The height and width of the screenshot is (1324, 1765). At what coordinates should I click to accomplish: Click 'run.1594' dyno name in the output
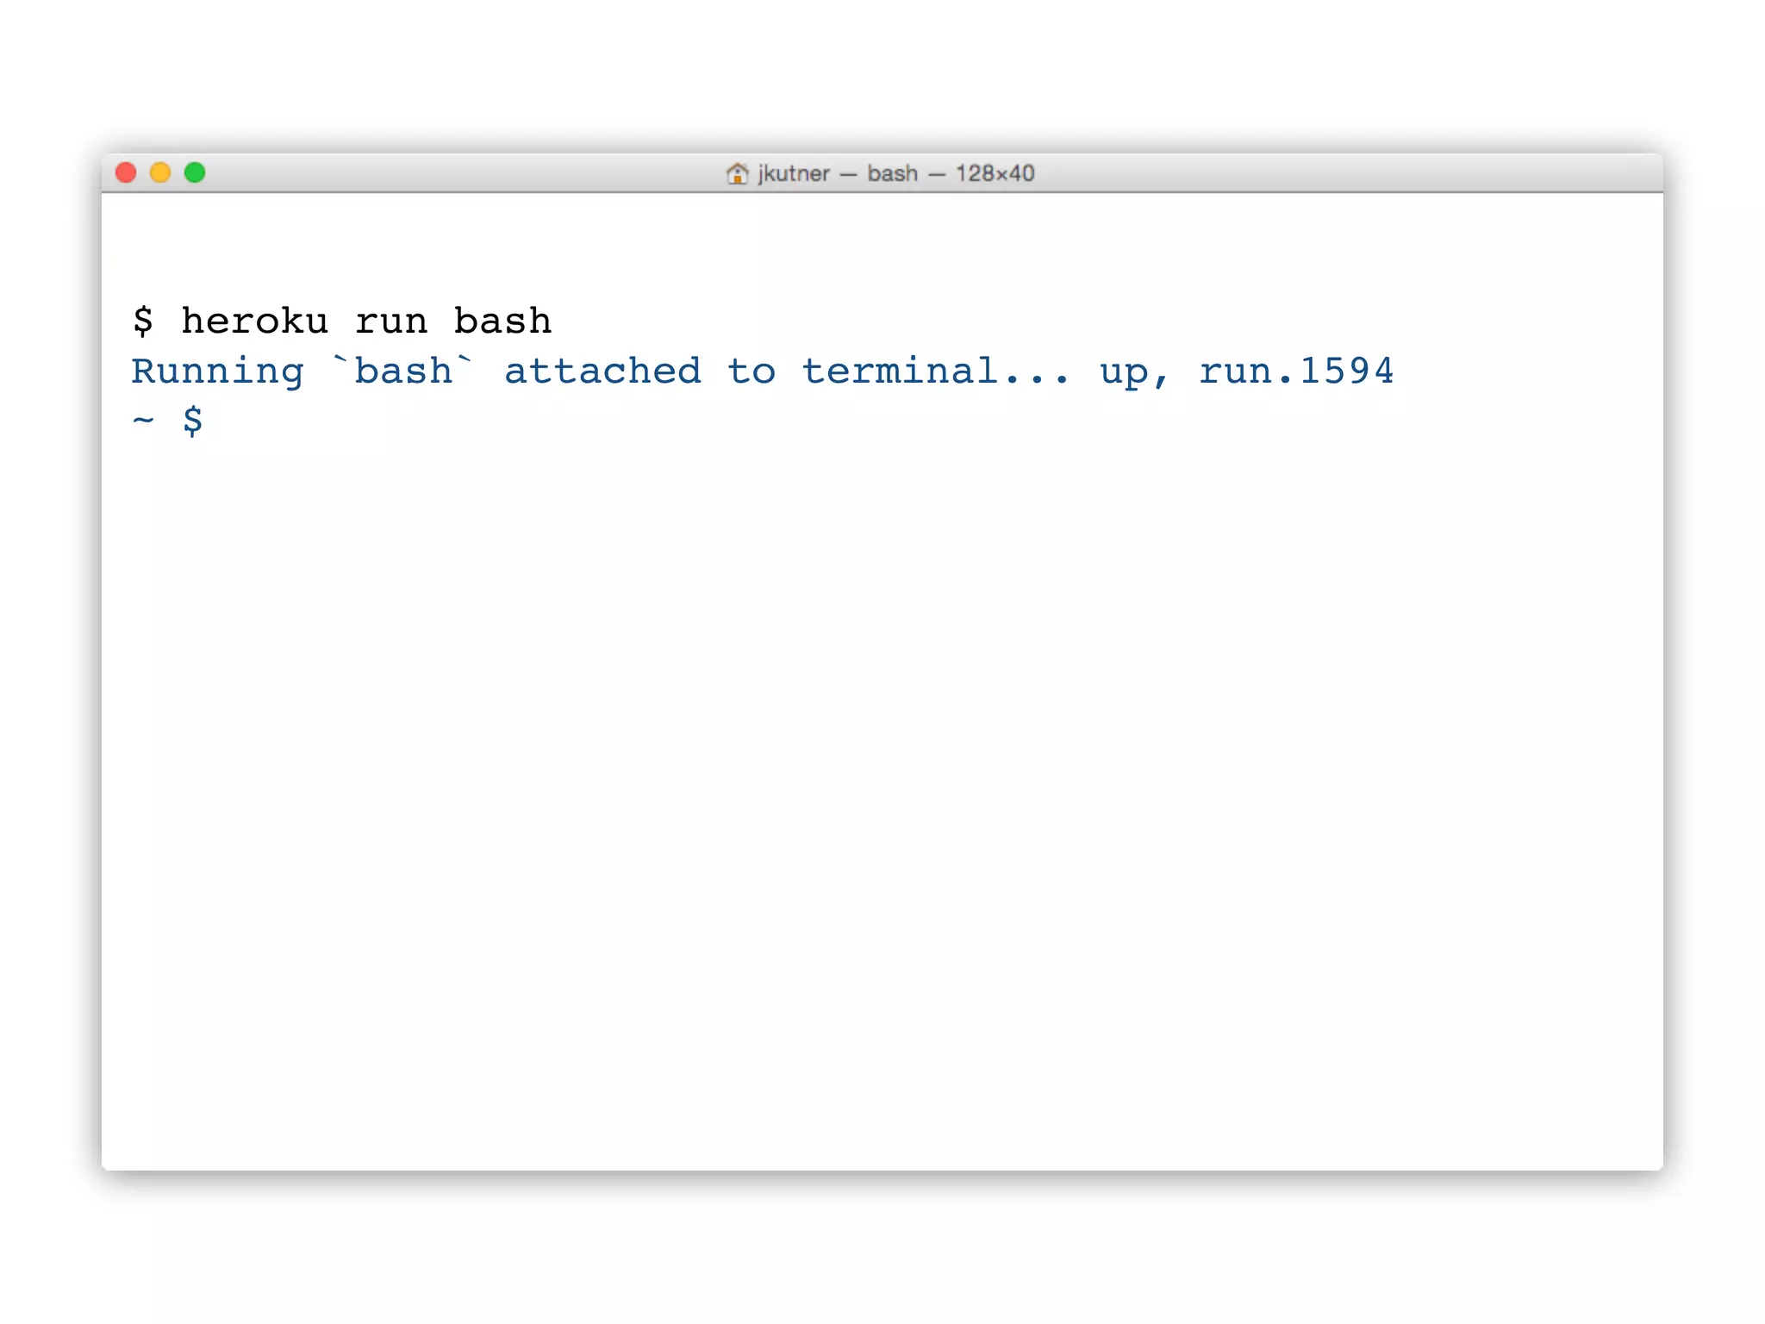pyautogui.click(x=1296, y=372)
